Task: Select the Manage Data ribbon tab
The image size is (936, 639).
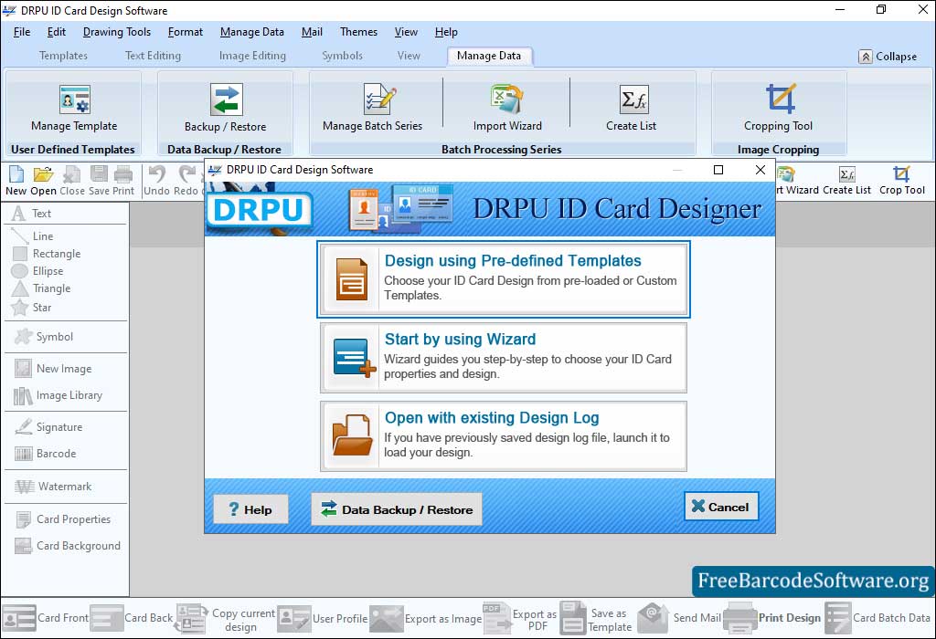Action: [489, 56]
